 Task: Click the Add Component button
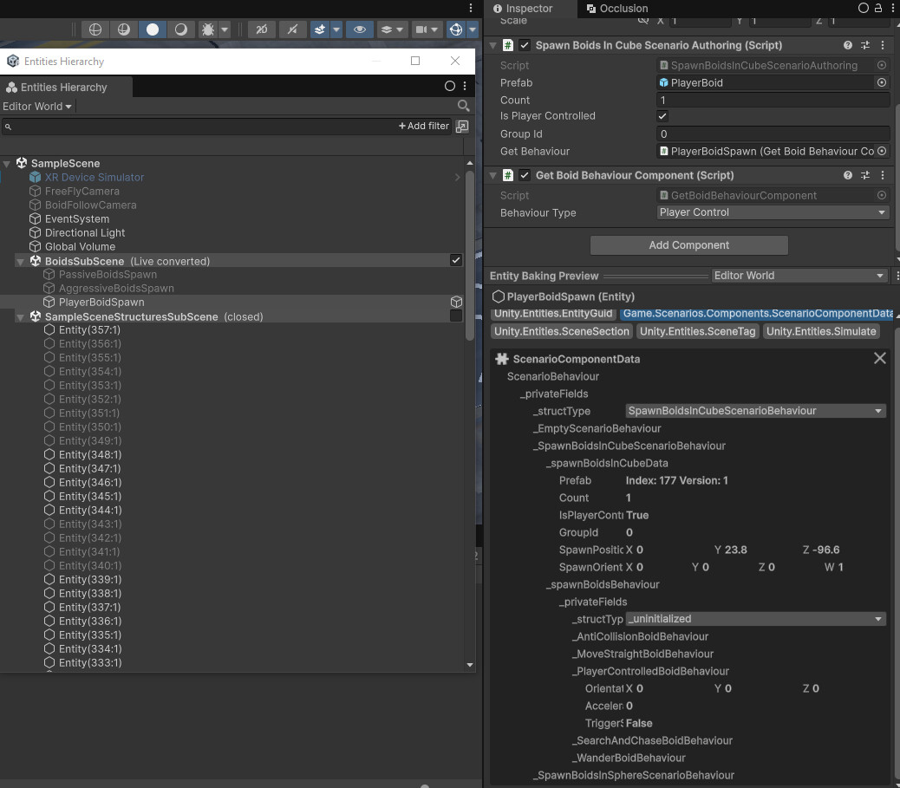point(688,244)
